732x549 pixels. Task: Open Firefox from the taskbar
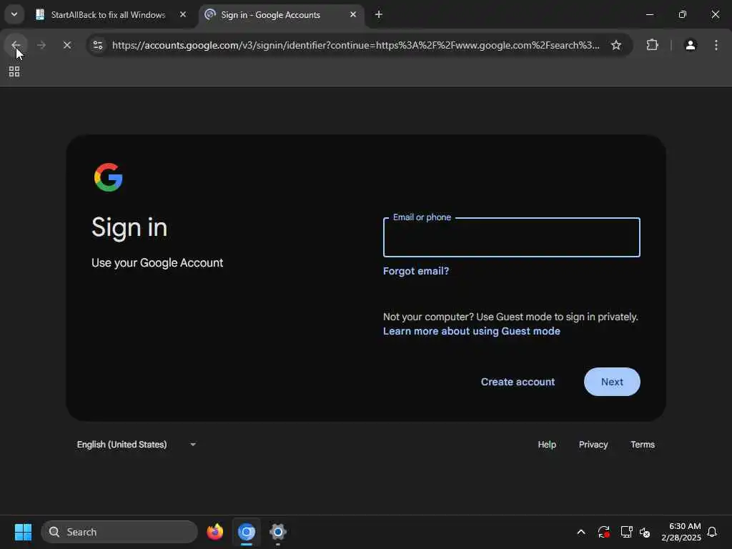214,532
